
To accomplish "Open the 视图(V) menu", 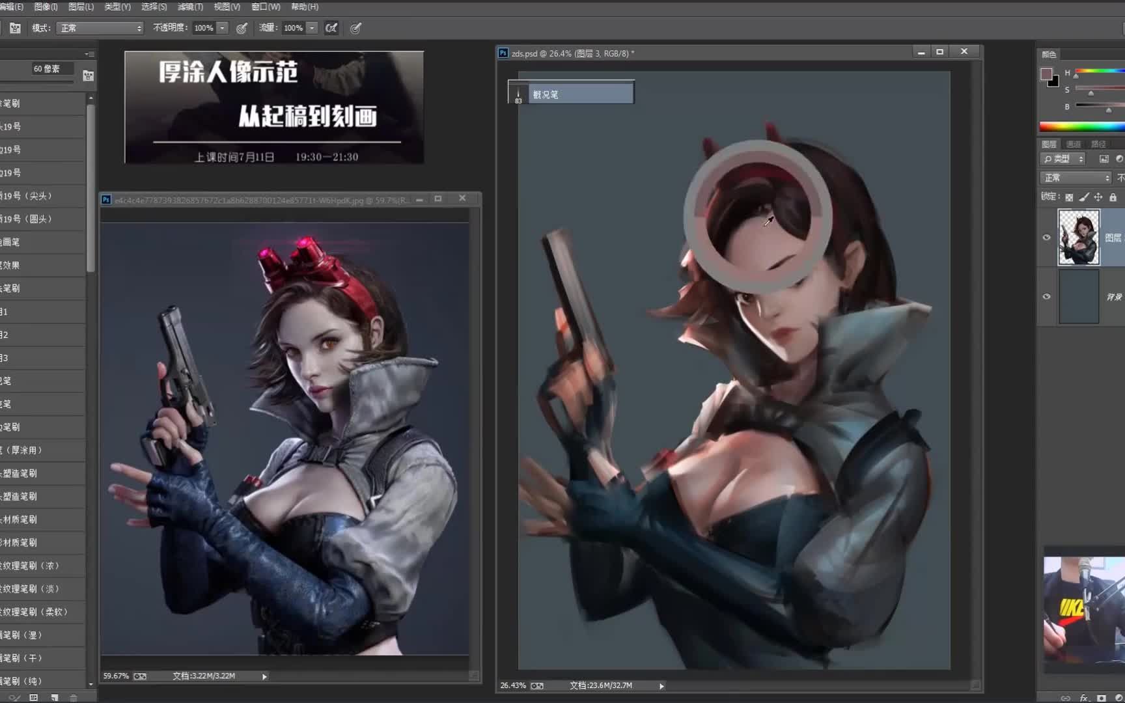I will click(x=227, y=7).
